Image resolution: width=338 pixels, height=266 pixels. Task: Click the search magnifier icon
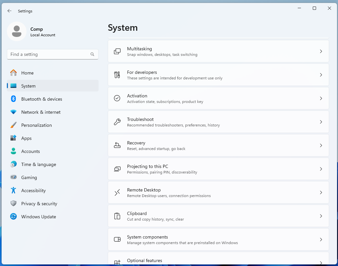[92, 54]
